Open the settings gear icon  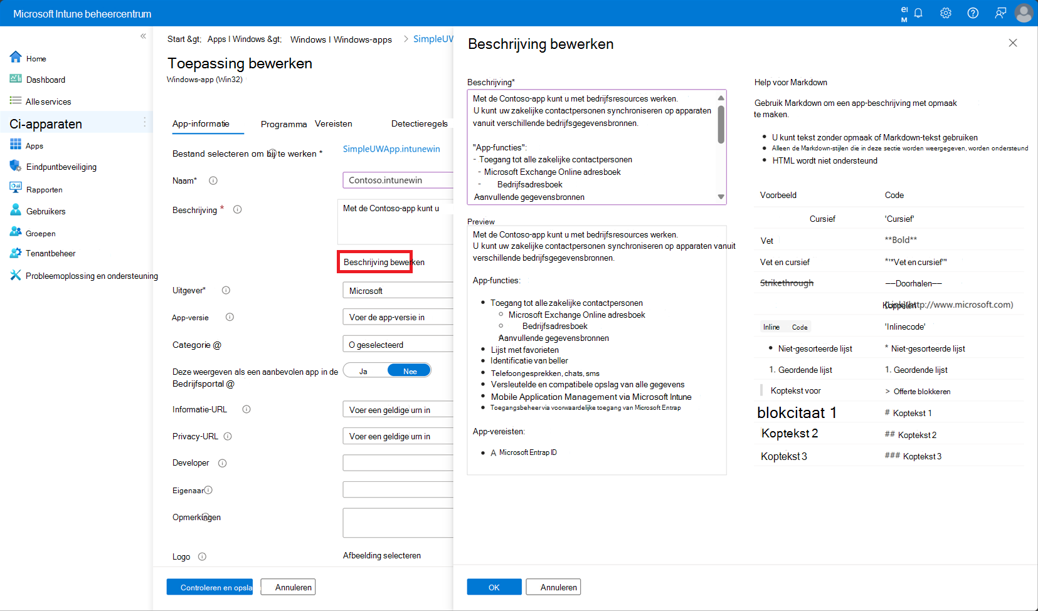point(946,13)
